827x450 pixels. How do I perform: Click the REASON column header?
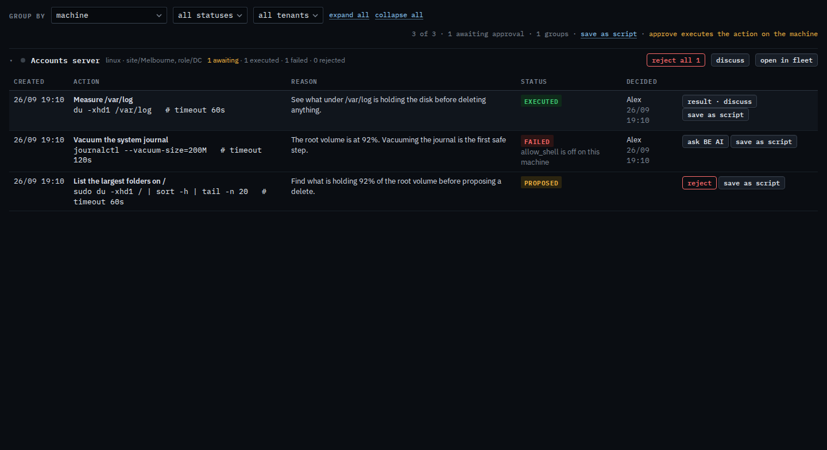point(304,82)
